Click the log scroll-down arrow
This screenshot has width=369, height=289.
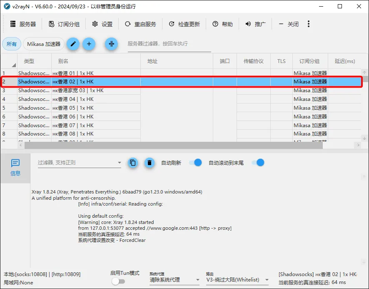pos(364,261)
